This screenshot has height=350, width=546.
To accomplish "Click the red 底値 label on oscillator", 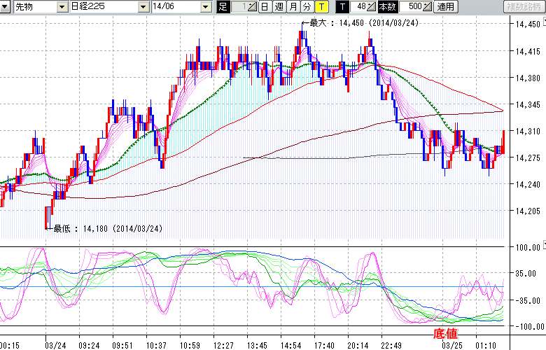I will click(x=448, y=333).
